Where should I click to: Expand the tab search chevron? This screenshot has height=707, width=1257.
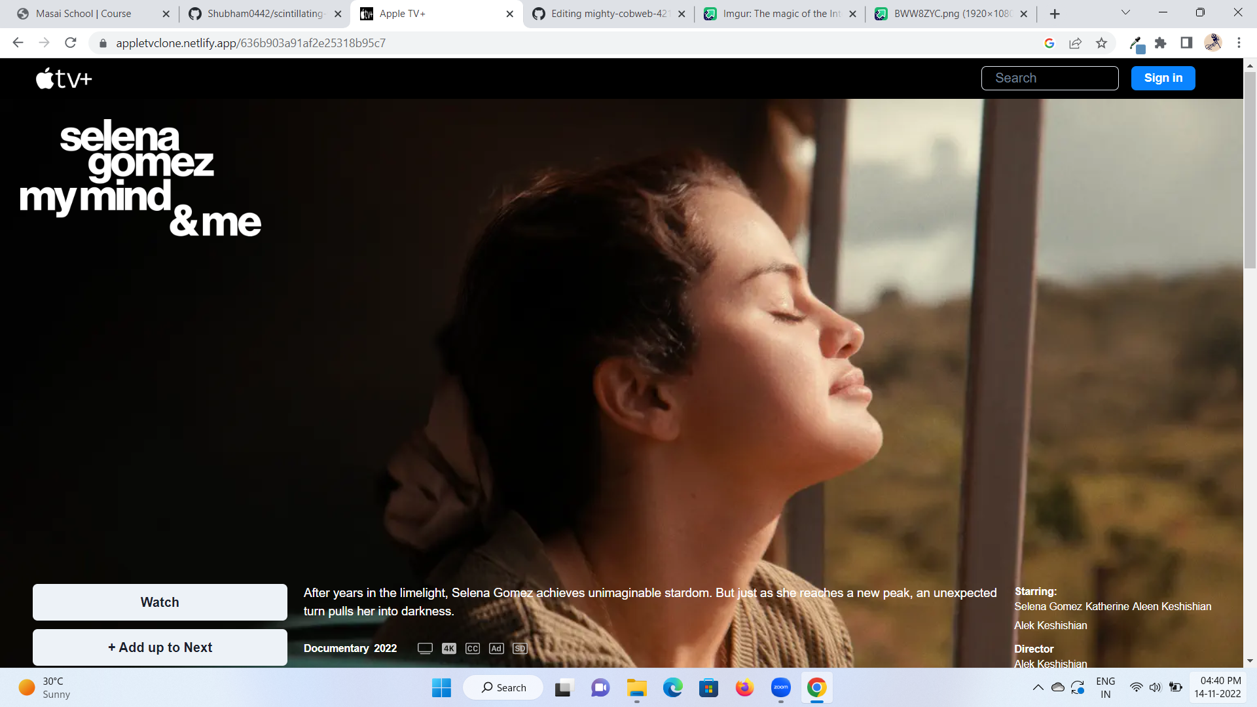coord(1125,12)
